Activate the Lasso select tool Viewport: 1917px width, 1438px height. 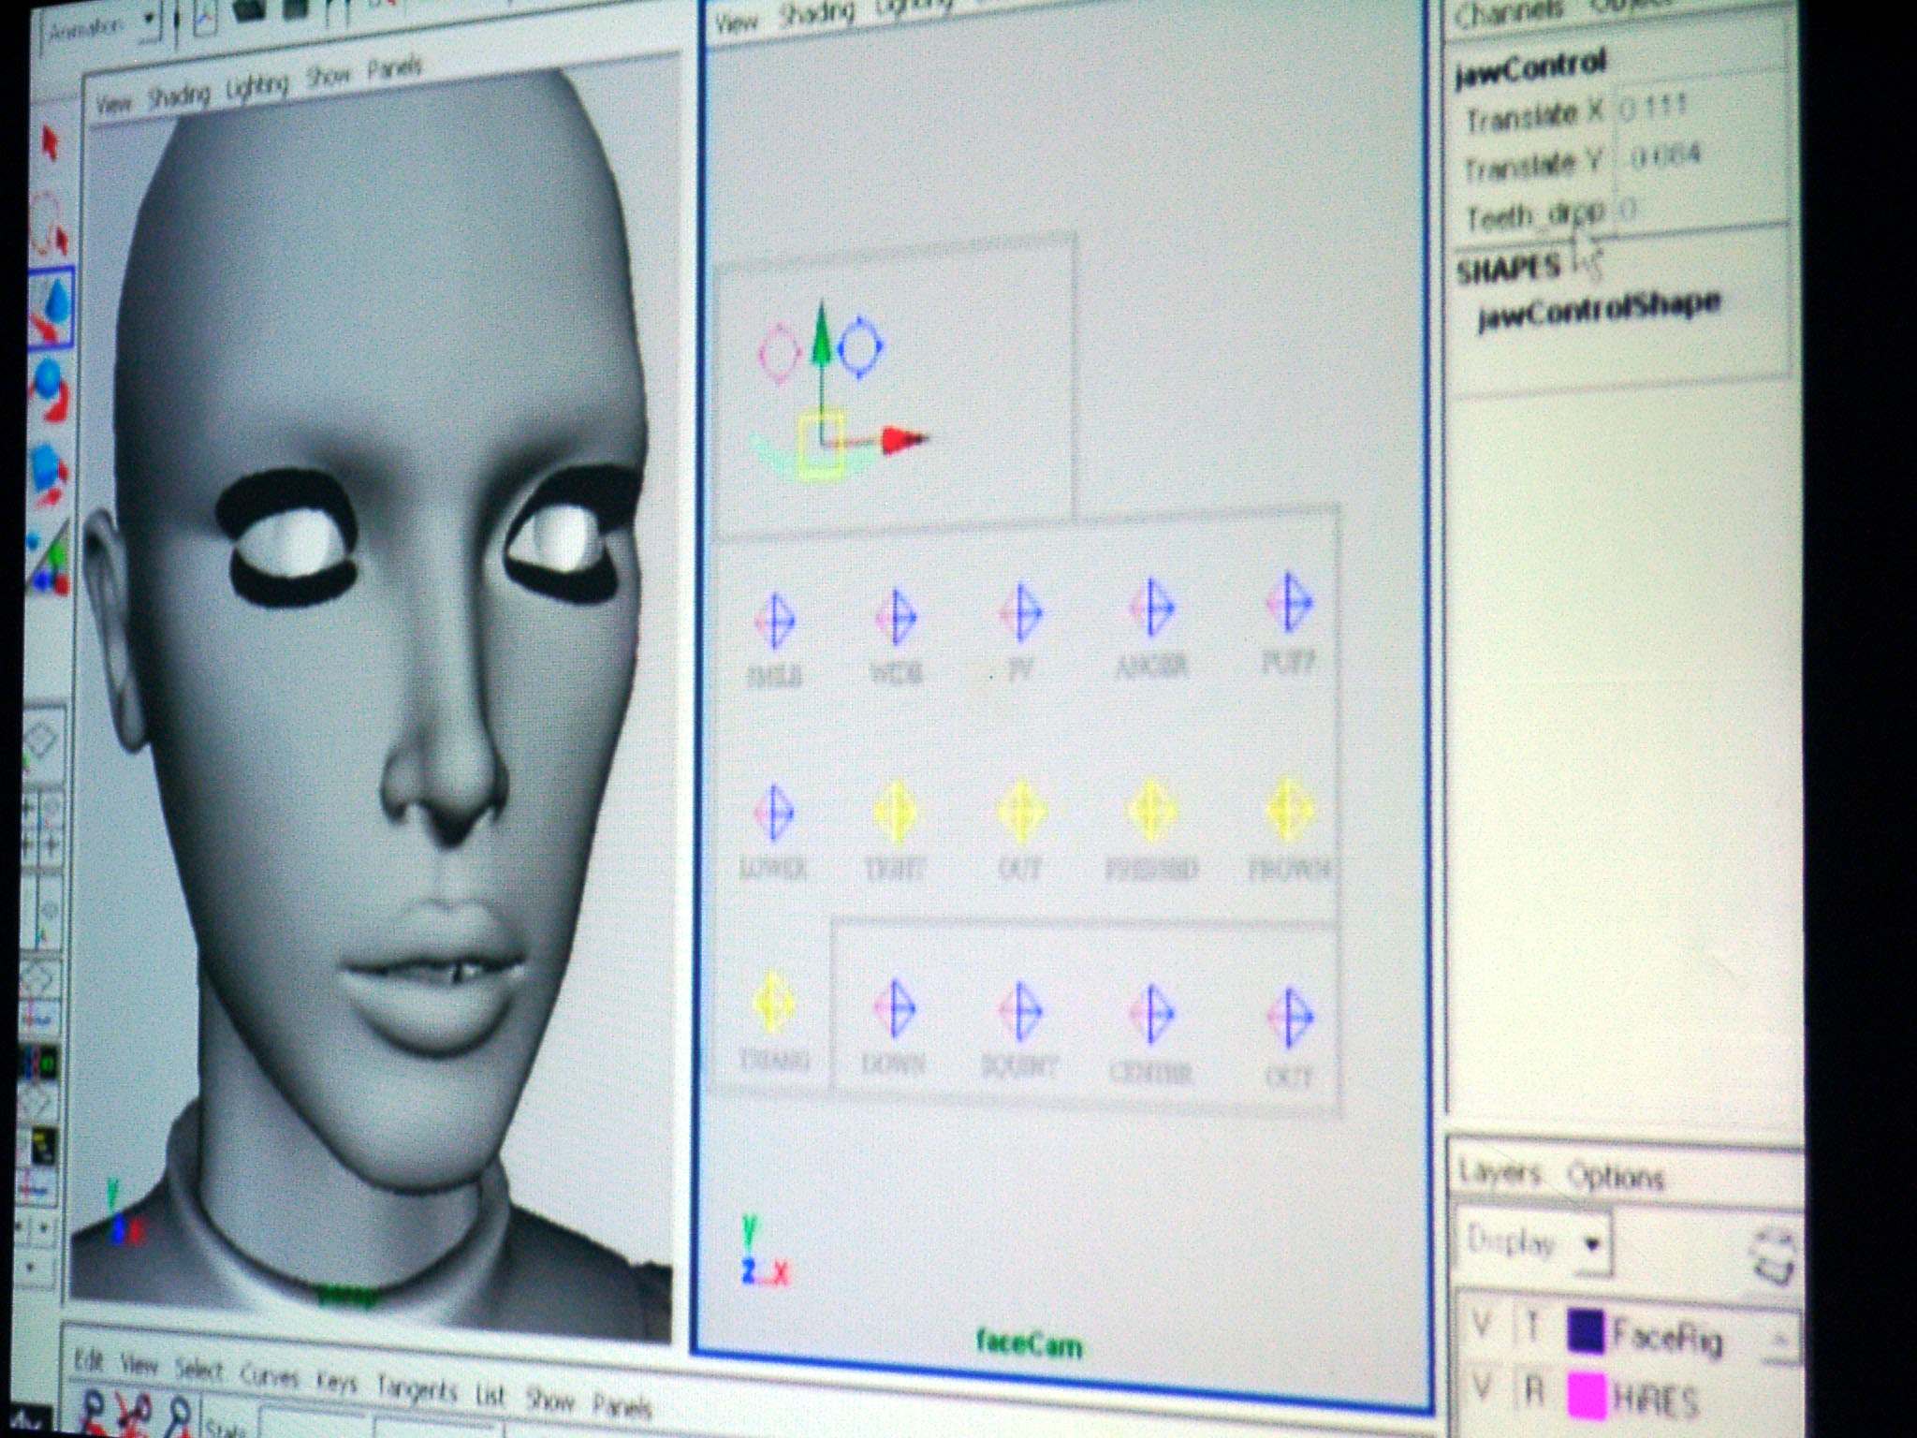click(x=49, y=225)
